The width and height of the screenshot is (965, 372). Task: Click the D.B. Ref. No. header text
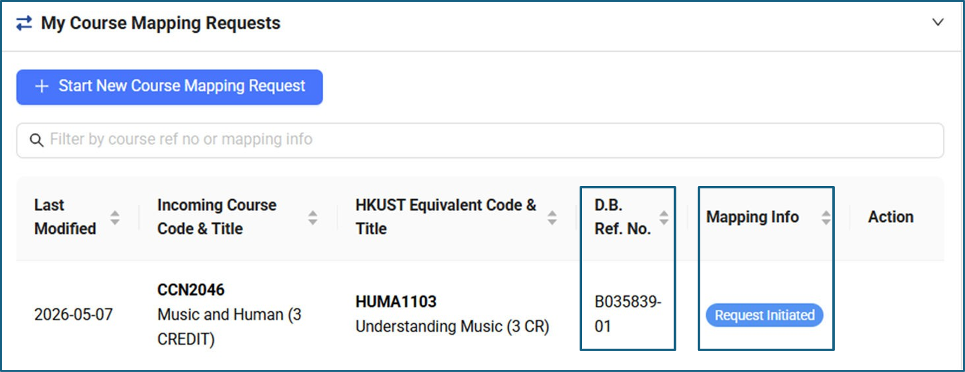[623, 217]
